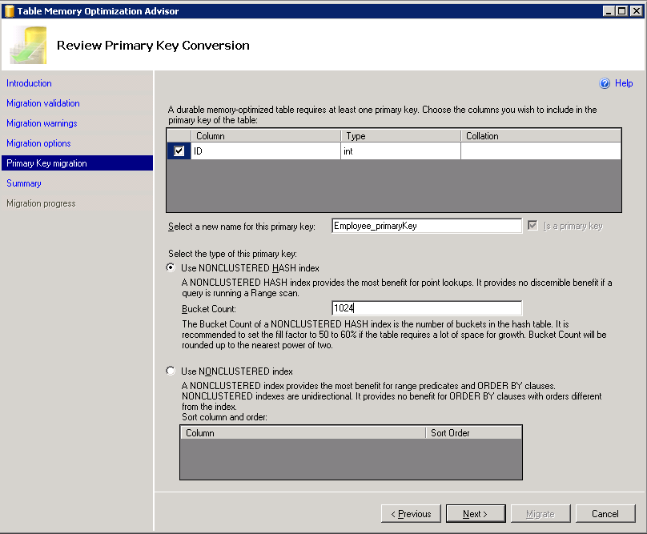The width and height of the screenshot is (647, 534).
Task: Click the wizard database header image
Action: pos(29,45)
